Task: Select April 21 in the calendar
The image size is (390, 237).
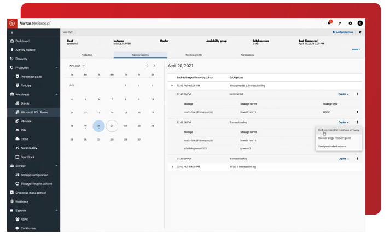Action: click(112, 126)
